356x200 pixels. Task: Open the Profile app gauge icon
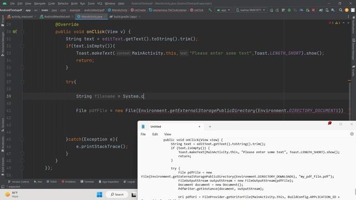301,10
